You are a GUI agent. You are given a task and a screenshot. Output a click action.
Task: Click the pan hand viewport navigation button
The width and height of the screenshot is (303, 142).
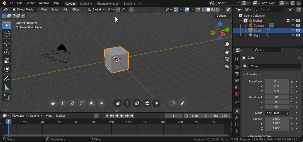[x=227, y=52]
